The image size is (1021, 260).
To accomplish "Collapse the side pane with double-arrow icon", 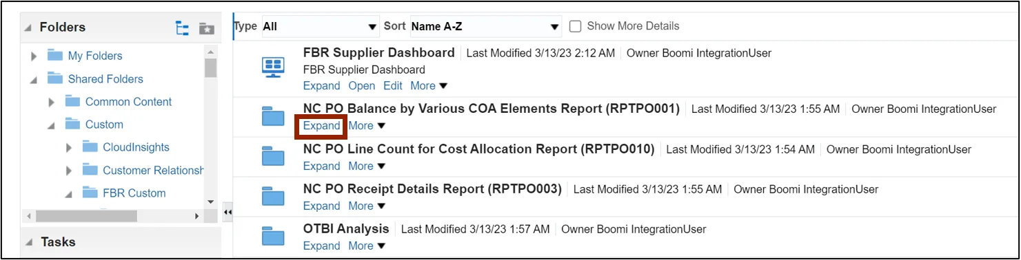I will point(228,212).
